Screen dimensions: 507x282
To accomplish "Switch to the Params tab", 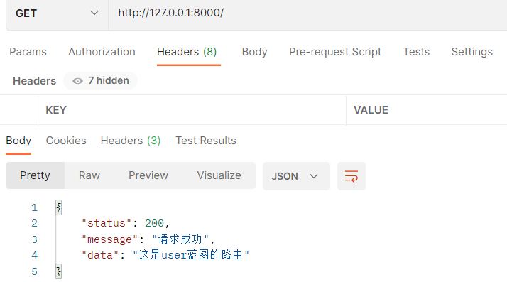I will pyautogui.click(x=28, y=52).
